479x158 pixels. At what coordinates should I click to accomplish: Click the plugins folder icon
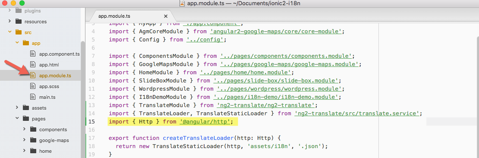(x=19, y=11)
